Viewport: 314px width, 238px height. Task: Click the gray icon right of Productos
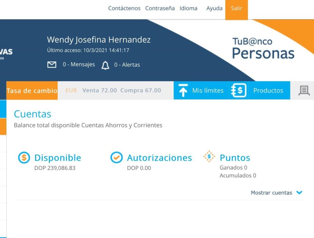[304, 90]
